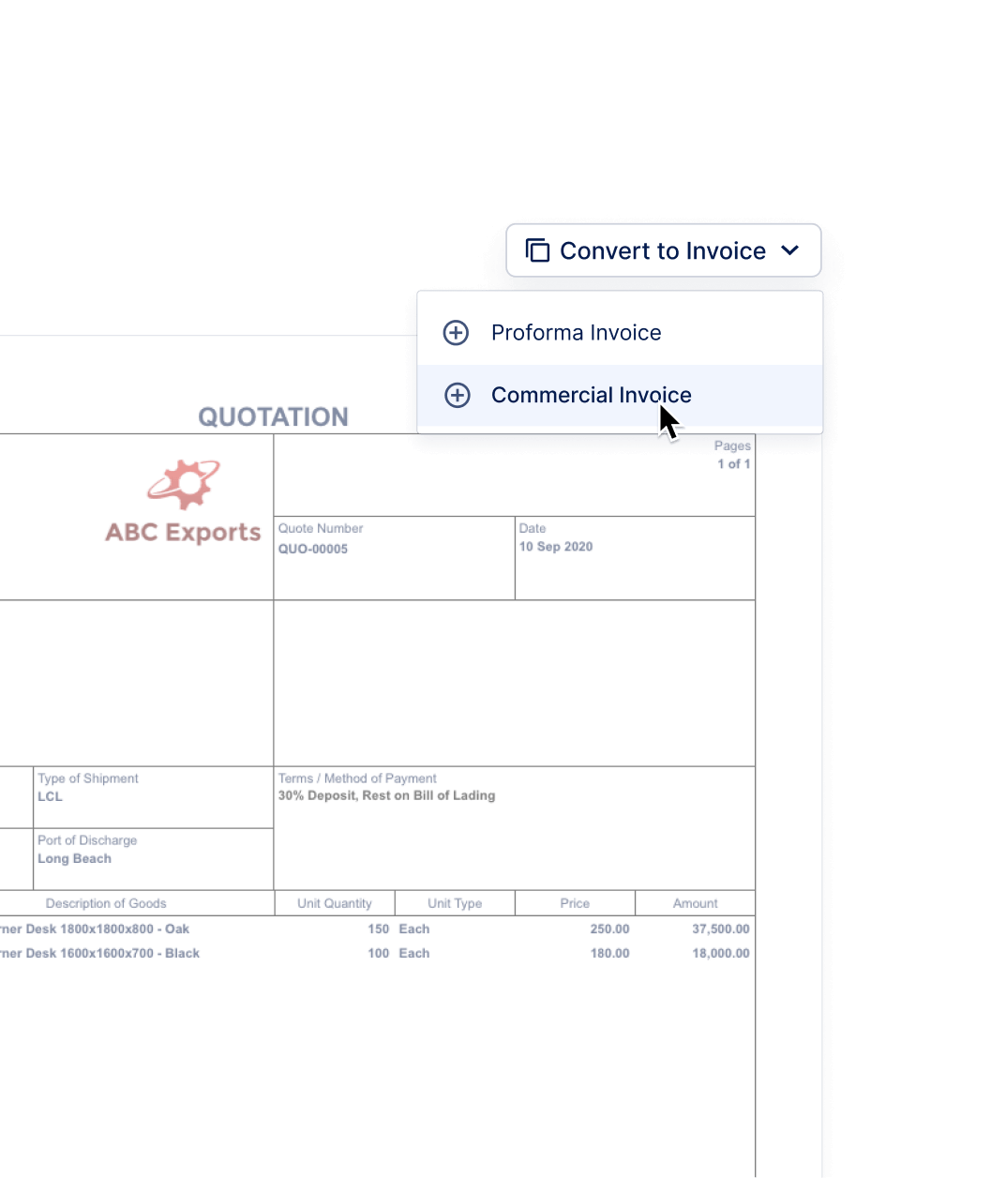Select the Amount column header in goods table

point(694,903)
